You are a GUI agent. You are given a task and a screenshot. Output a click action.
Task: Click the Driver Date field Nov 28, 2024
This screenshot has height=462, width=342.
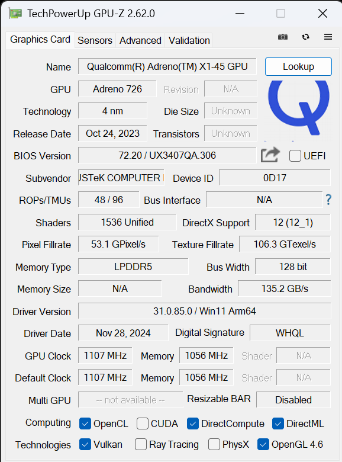click(x=123, y=333)
